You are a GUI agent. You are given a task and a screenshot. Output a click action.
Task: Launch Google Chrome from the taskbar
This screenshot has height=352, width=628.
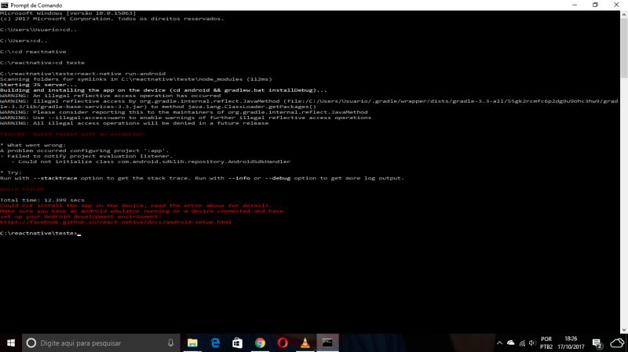pos(260,343)
